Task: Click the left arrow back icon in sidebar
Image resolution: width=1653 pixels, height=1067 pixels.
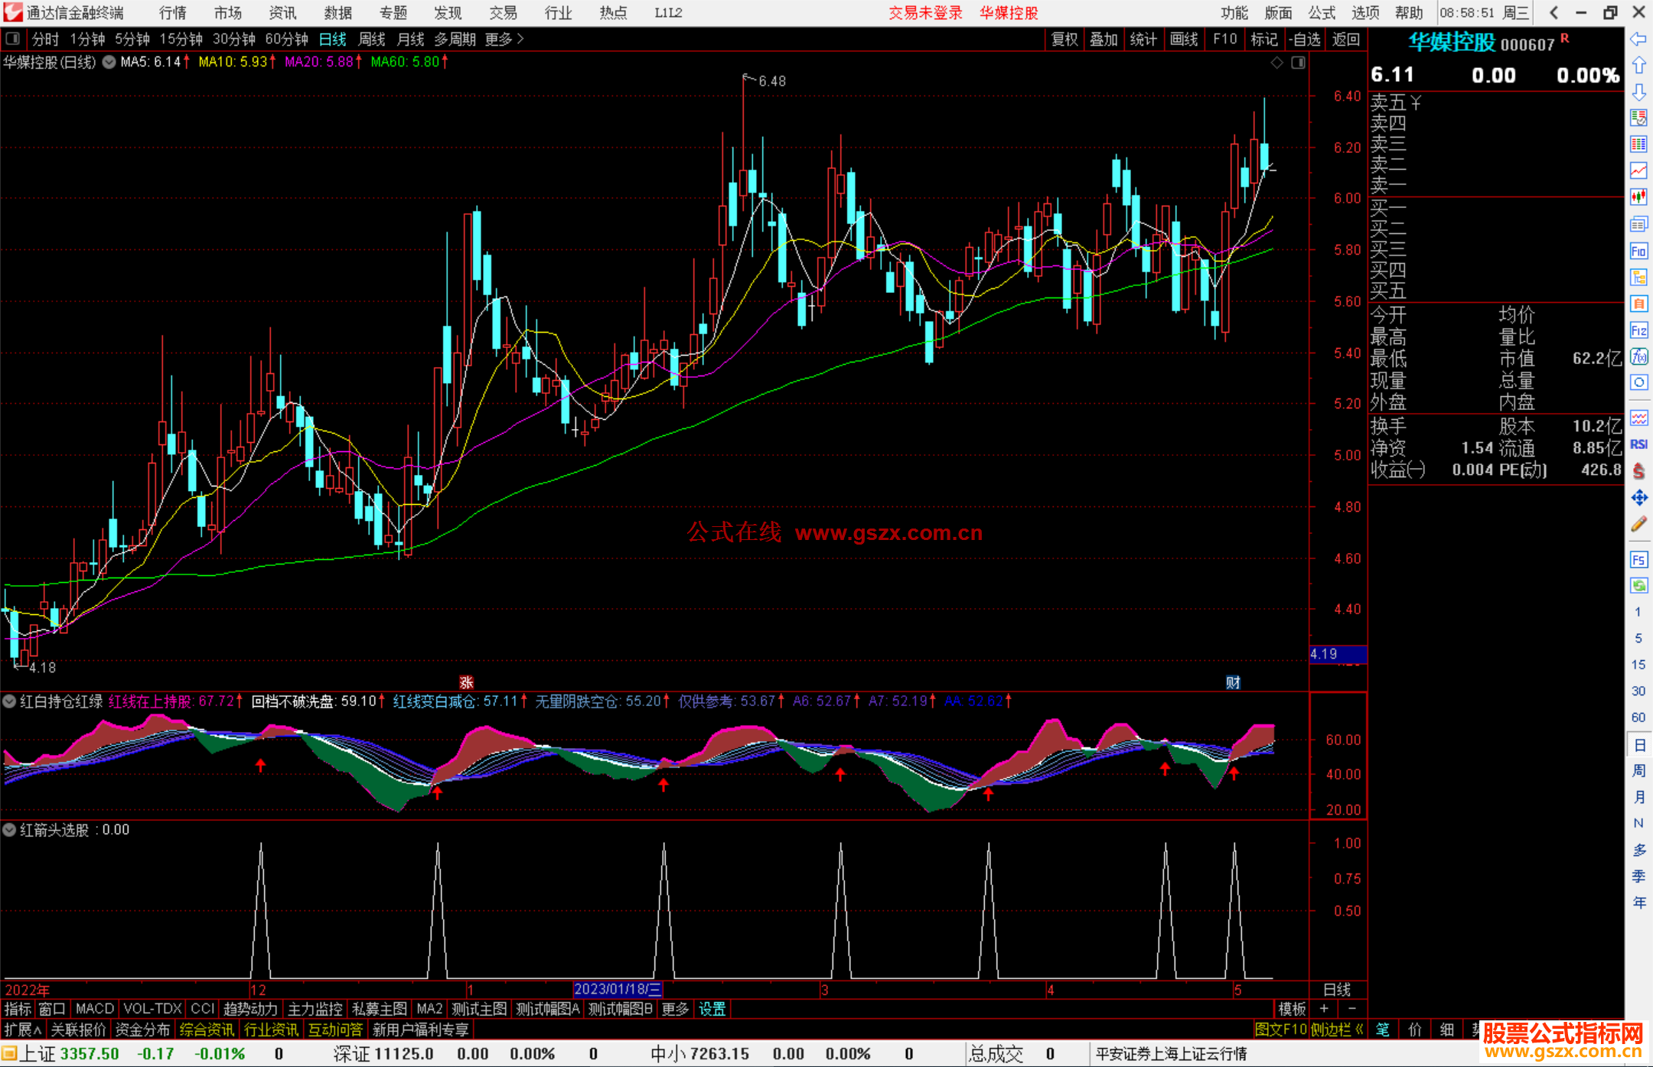Action: [1638, 38]
